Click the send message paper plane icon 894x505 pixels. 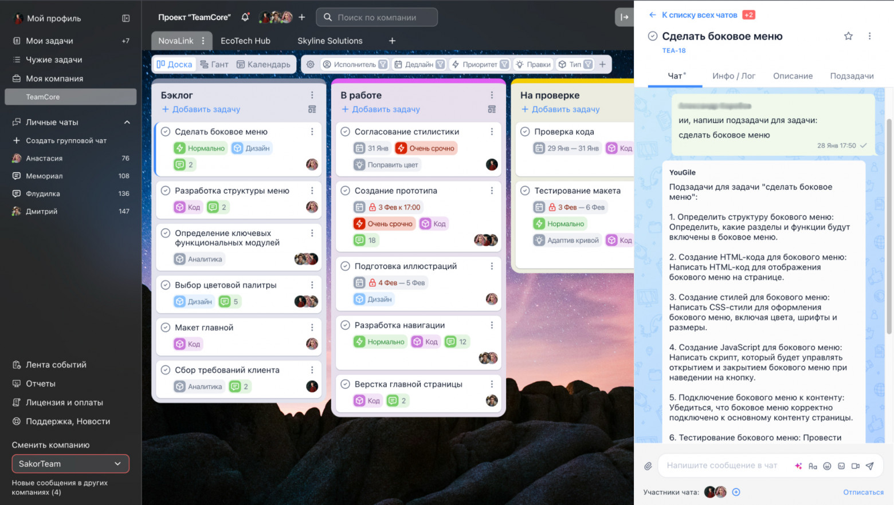pos(870,465)
